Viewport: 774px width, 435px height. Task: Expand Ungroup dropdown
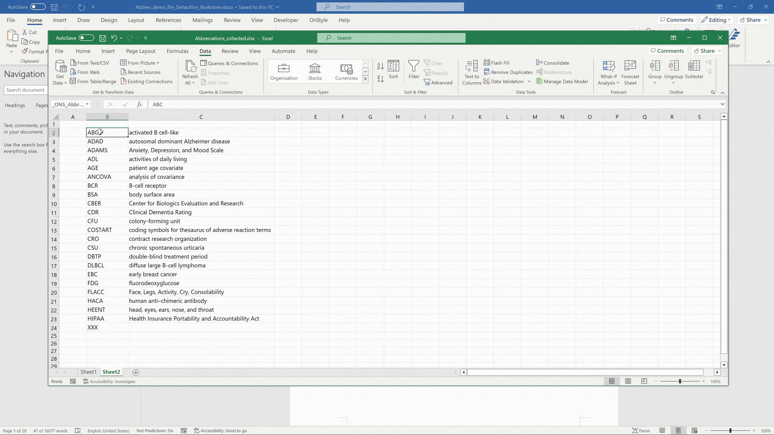pyautogui.click(x=674, y=83)
